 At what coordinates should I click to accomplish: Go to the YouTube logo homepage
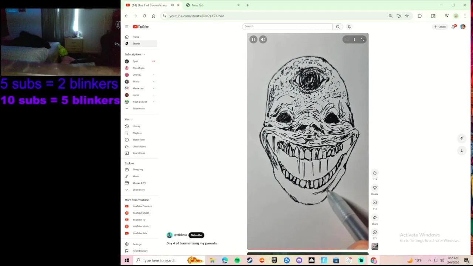click(x=141, y=27)
